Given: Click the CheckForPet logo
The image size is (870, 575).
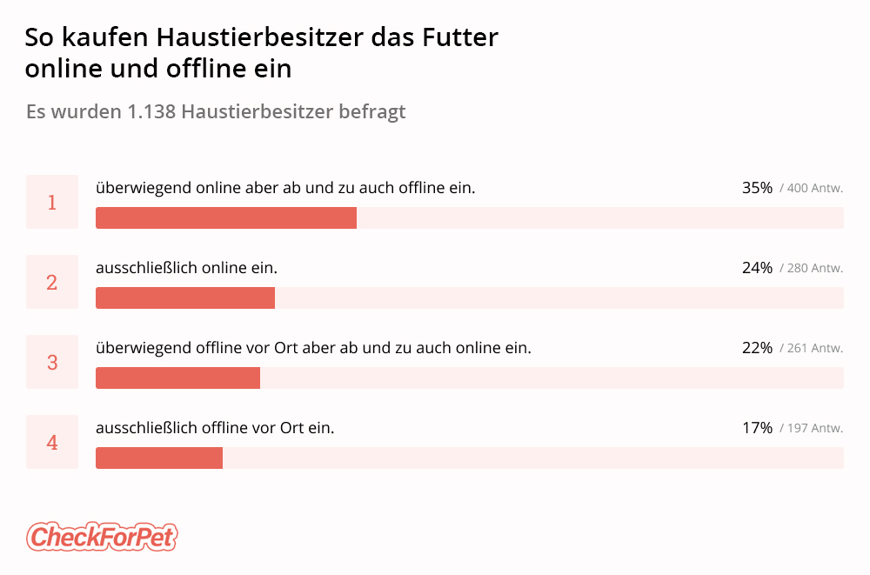Looking at the screenshot, I should (102, 537).
